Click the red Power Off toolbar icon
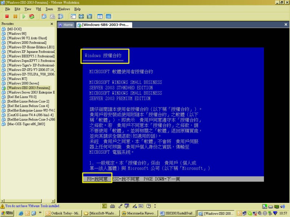Screen dimensions: 290x217 [7, 16]
